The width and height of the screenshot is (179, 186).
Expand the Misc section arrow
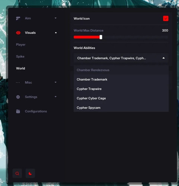coord(55,82)
